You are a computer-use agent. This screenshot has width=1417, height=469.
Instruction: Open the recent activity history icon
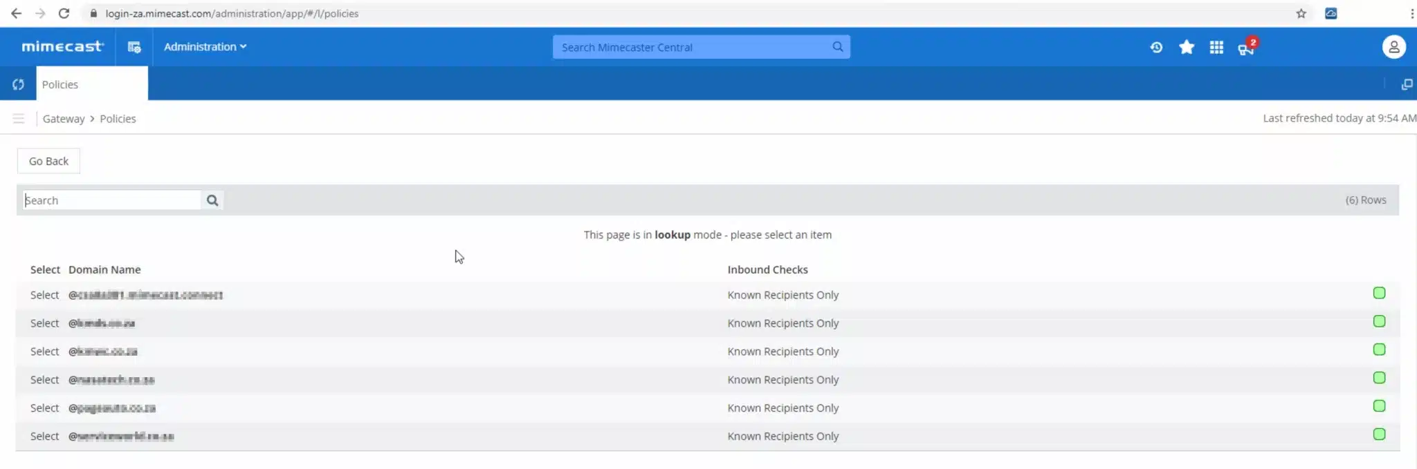coord(1156,47)
